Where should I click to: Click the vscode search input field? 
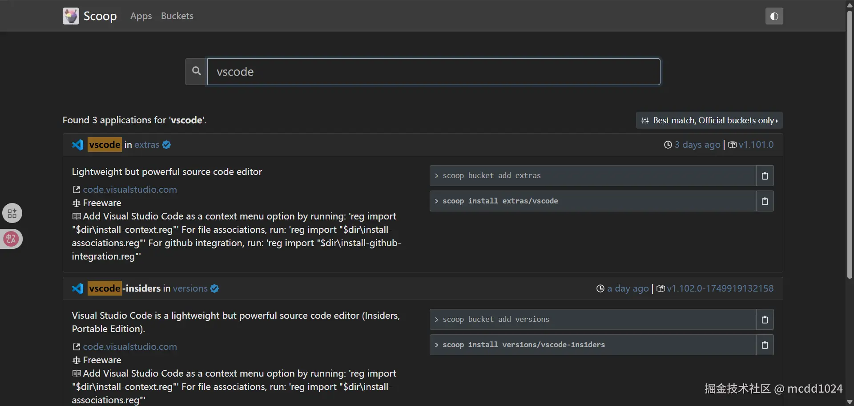click(434, 72)
